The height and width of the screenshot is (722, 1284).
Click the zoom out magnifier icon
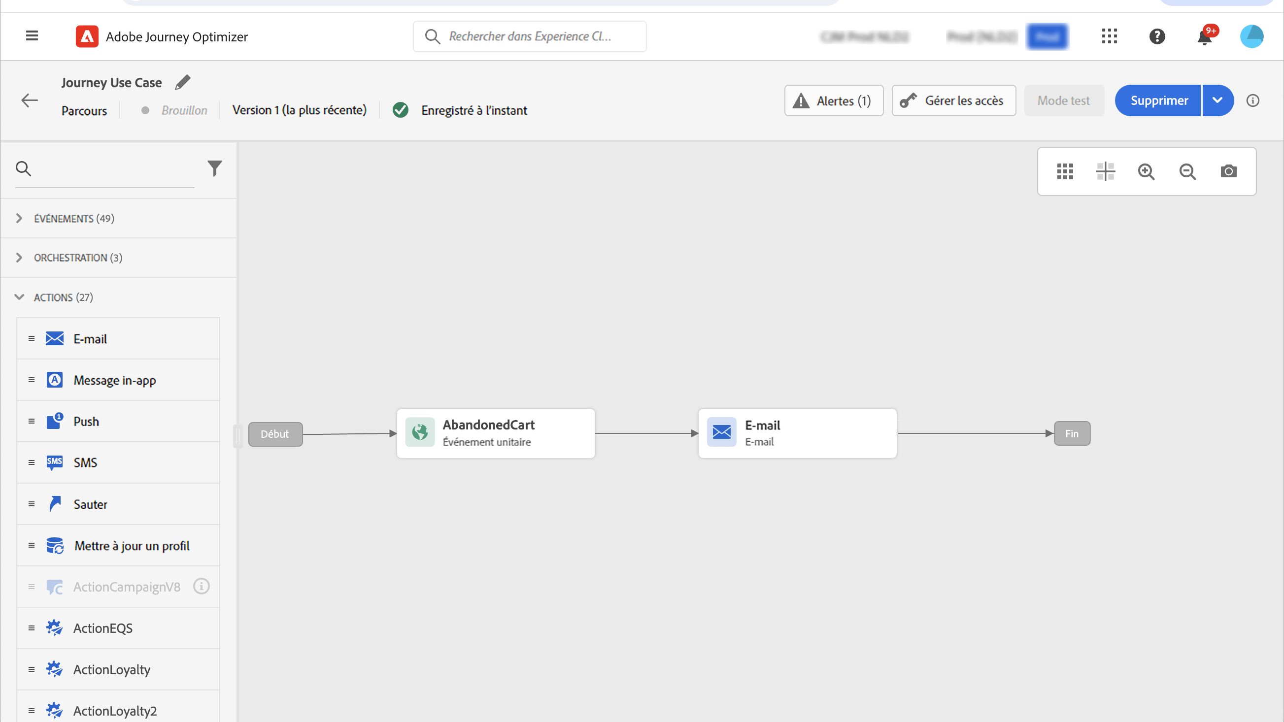coord(1187,171)
